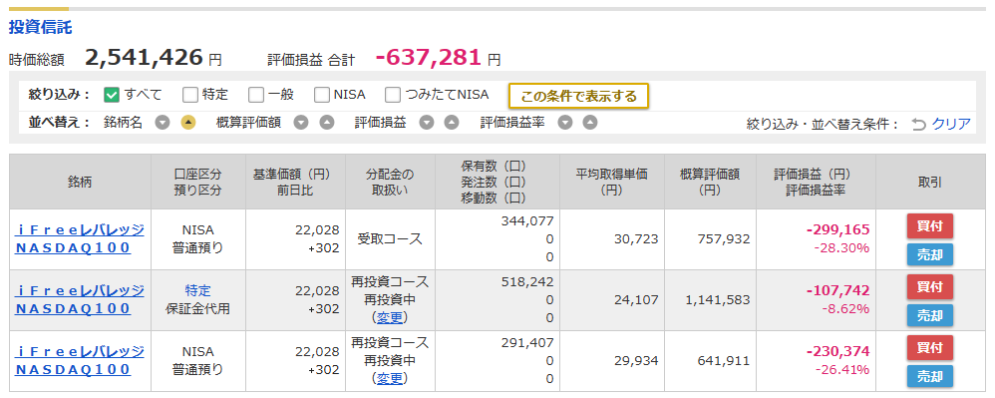Sort 評価損益率 descending arrow icon
The height and width of the screenshot is (398, 995).
click(x=565, y=123)
